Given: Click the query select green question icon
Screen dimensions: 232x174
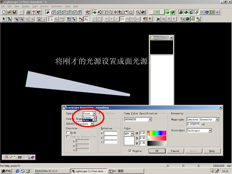Looking at the screenshot, I should coord(9,19).
